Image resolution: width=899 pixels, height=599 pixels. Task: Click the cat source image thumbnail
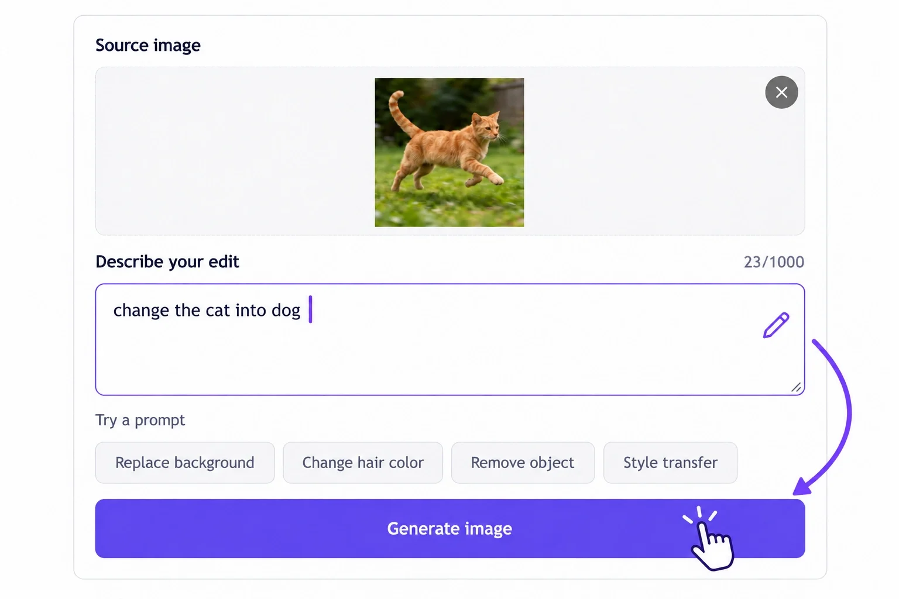tap(449, 152)
